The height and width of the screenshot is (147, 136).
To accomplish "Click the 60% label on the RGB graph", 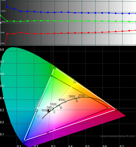I will pyautogui.click(x=3, y=43).
